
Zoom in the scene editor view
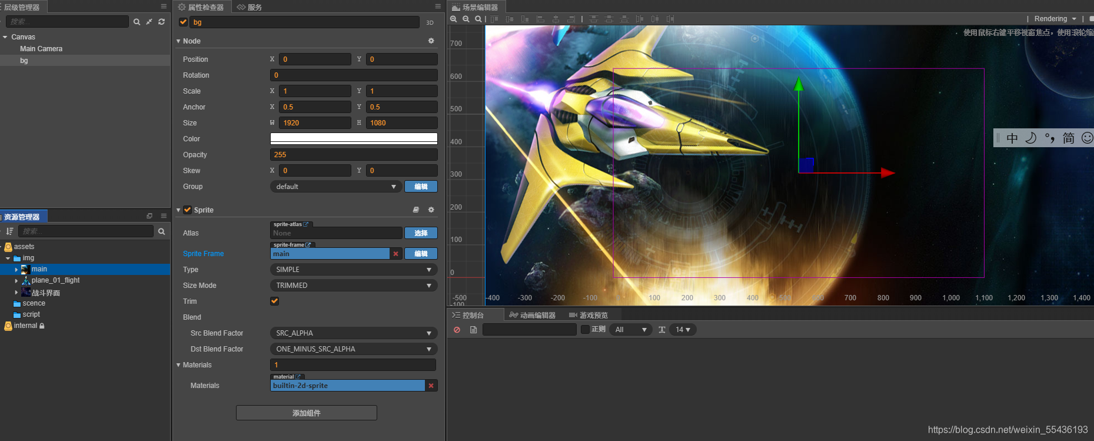453,19
